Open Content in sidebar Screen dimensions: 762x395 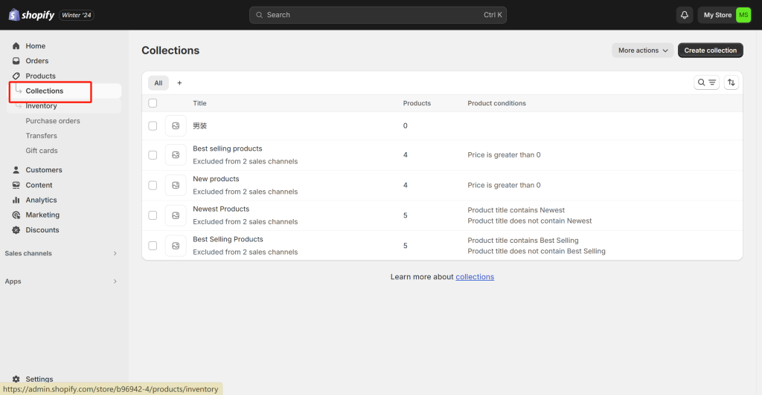point(39,185)
